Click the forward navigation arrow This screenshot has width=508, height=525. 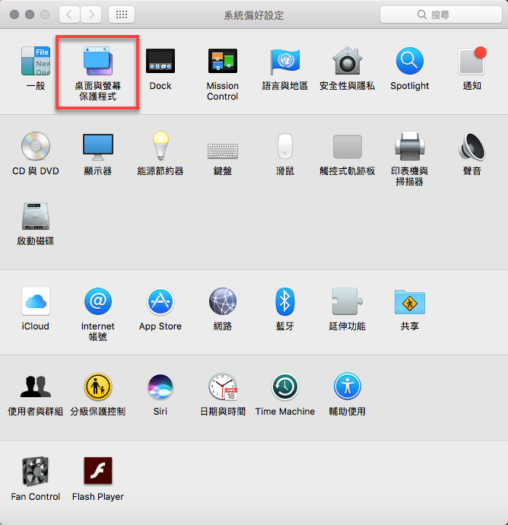(90, 14)
